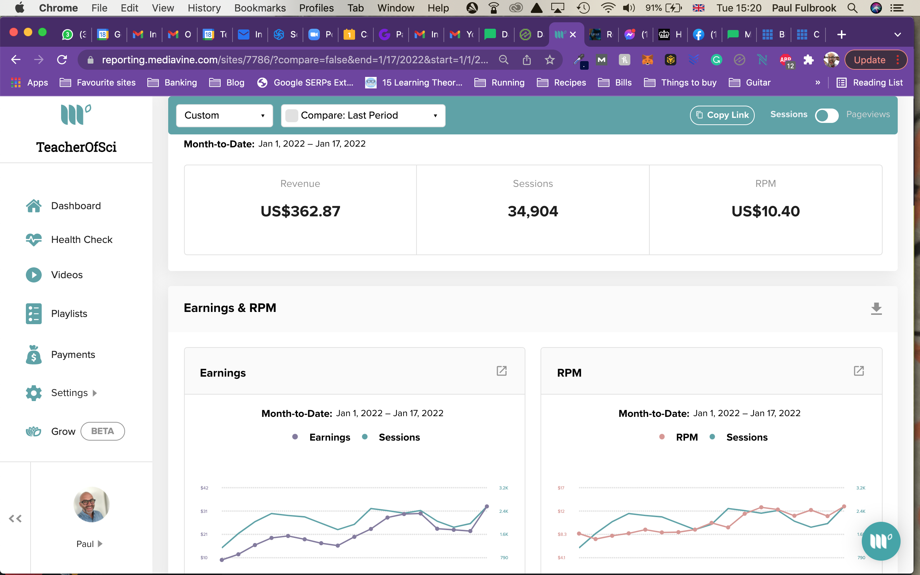
Task: Open the Chrome profile avatar
Action: coord(831,60)
